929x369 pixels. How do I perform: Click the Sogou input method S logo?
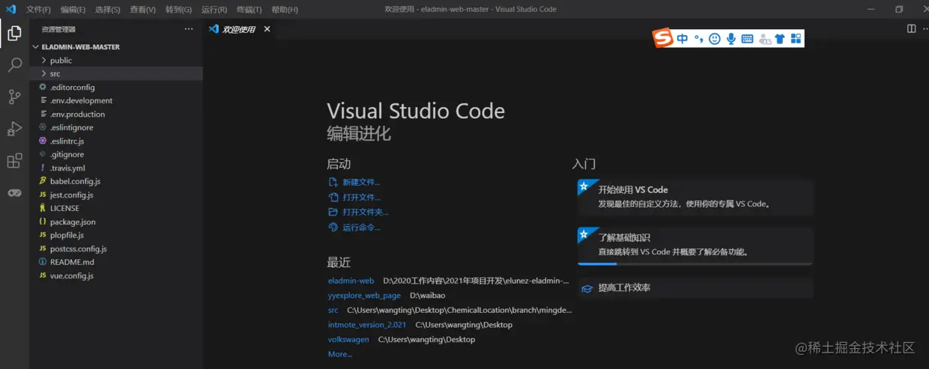(663, 38)
